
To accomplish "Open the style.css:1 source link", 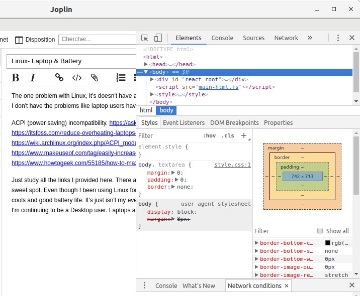I will coord(232,165).
